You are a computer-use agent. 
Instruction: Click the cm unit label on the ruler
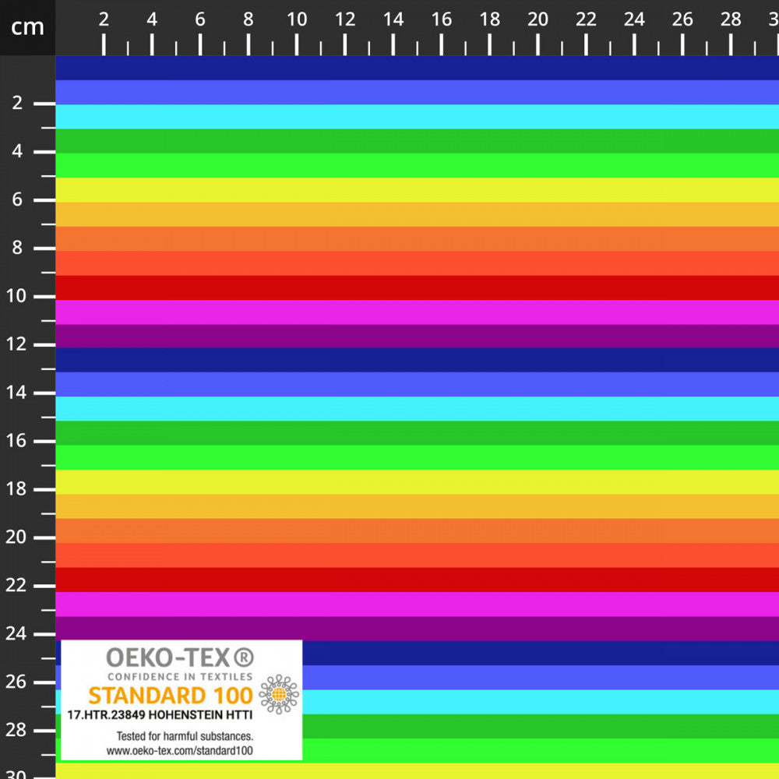[28, 27]
